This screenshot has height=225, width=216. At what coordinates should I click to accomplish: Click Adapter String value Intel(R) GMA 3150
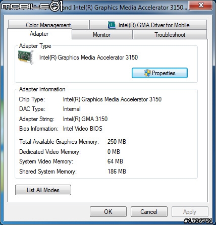point(85,119)
